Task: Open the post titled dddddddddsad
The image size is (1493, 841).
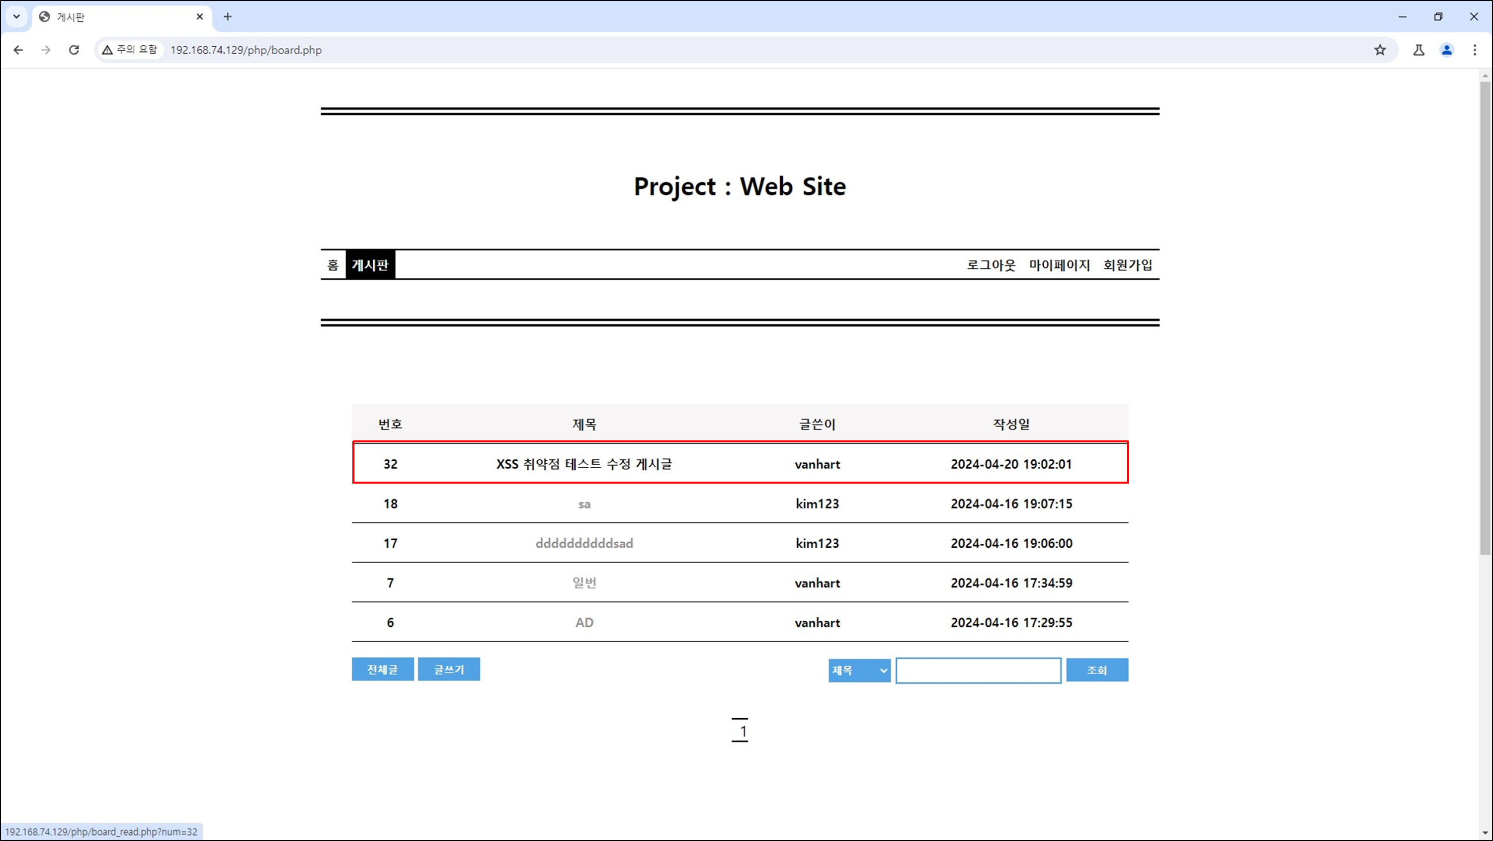Action: click(x=584, y=544)
